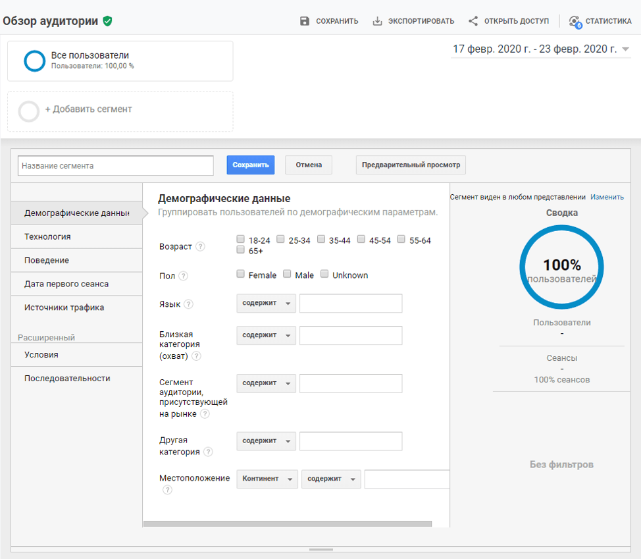Viewport: 641px width, 559px height.
Task: Open содержит dropdown for Язык
Action: [x=266, y=304]
